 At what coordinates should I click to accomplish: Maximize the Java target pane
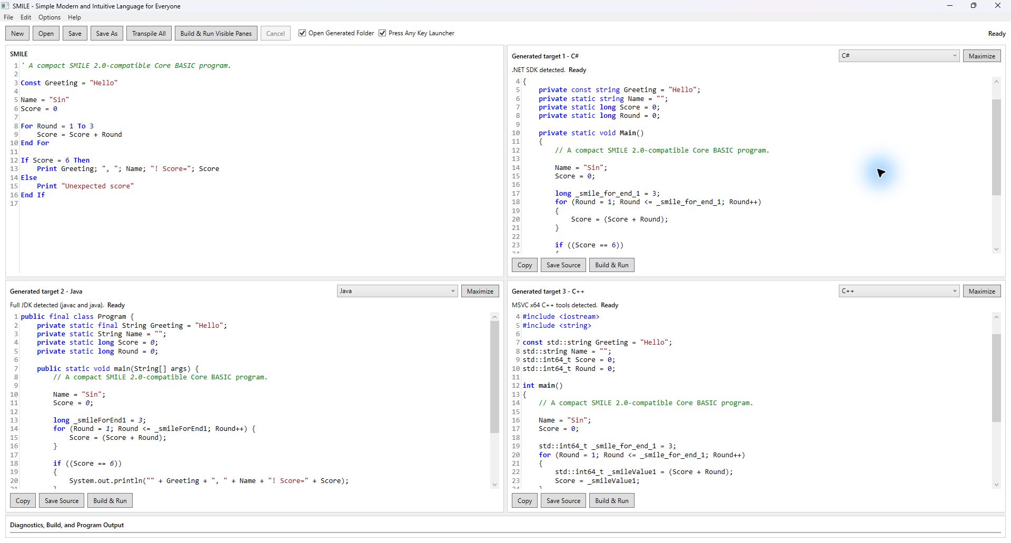(x=480, y=291)
